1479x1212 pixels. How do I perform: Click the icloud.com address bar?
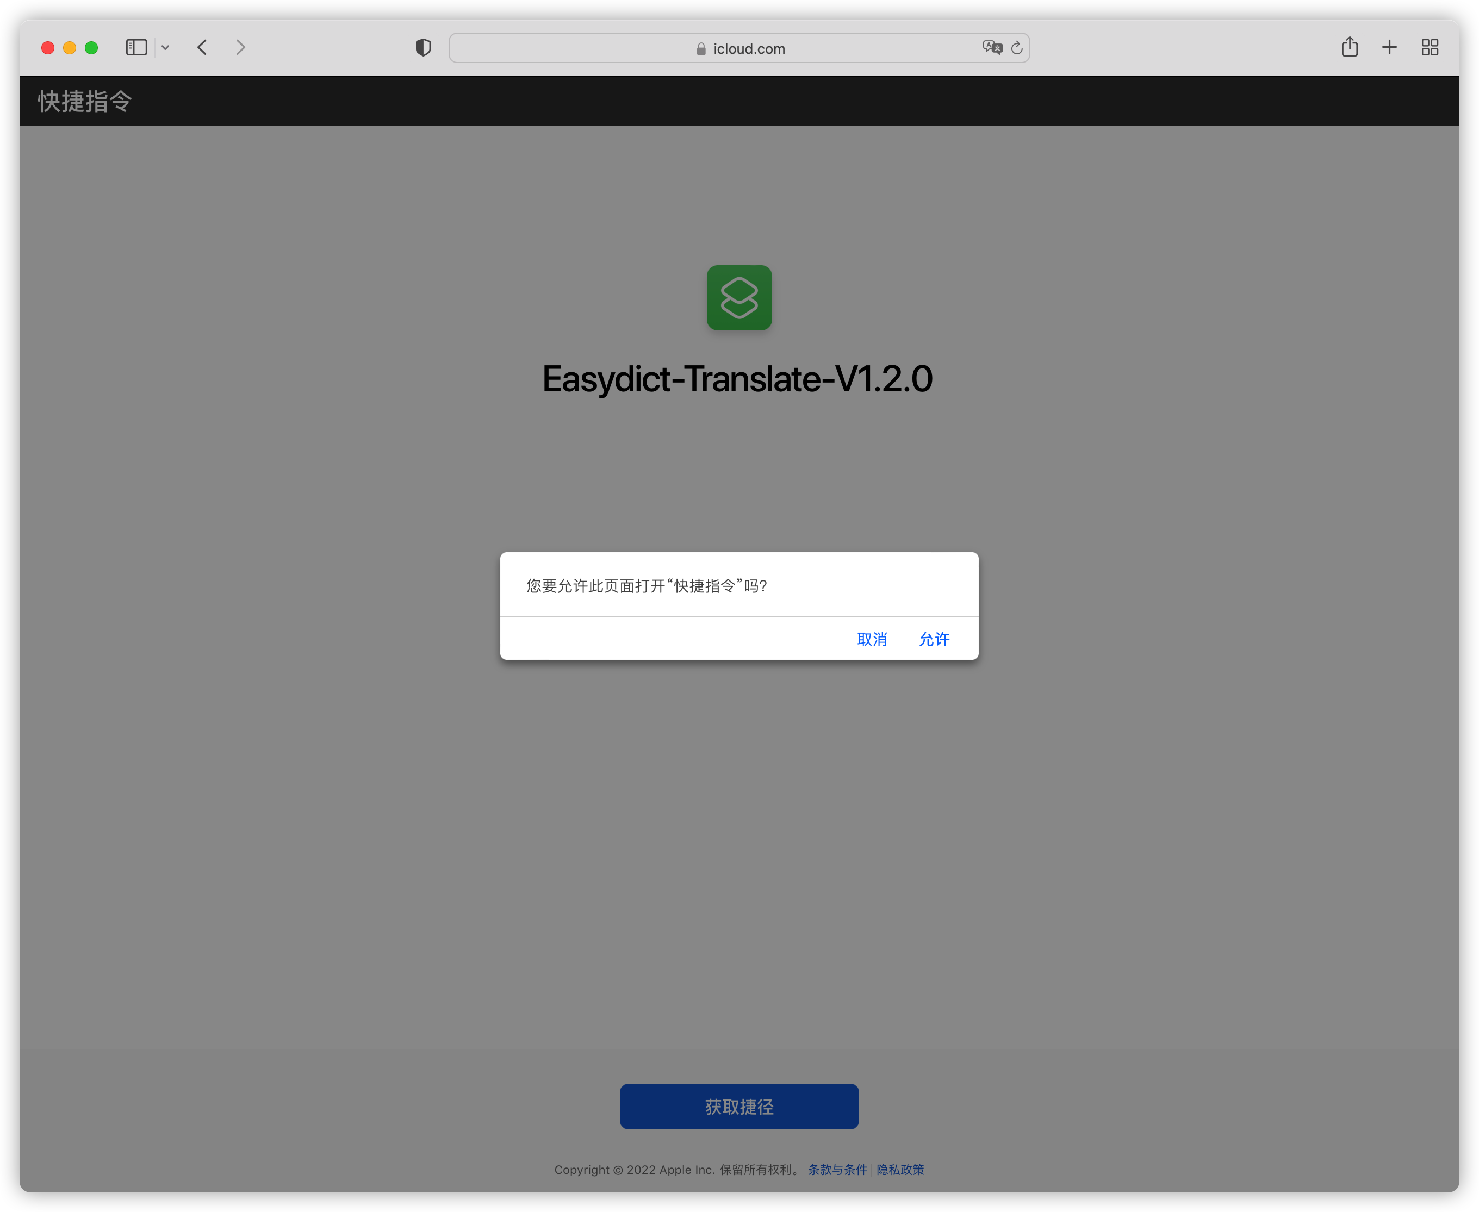tap(749, 48)
